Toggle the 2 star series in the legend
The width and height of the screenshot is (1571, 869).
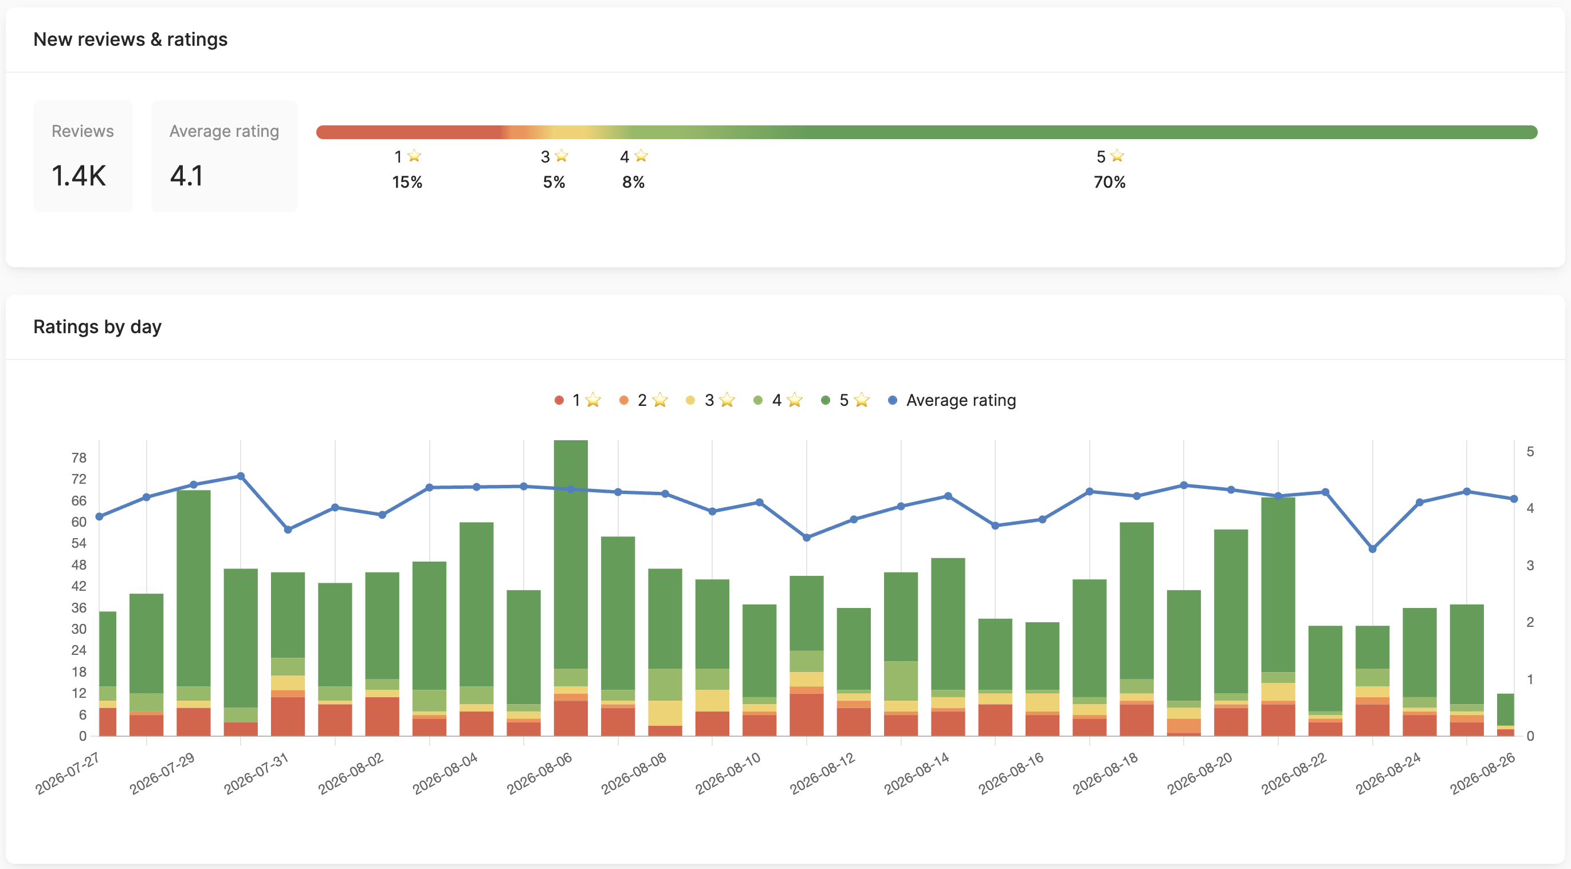643,400
